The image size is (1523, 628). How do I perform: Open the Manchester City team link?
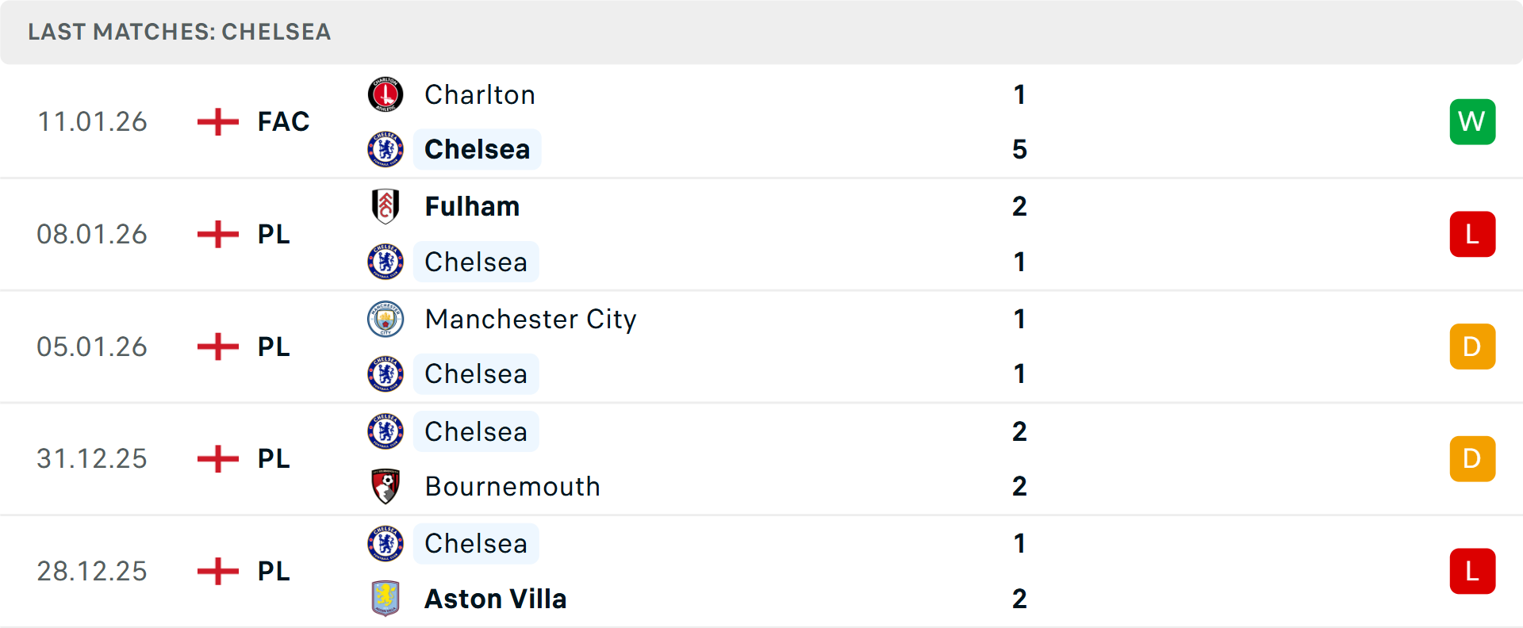click(x=531, y=319)
